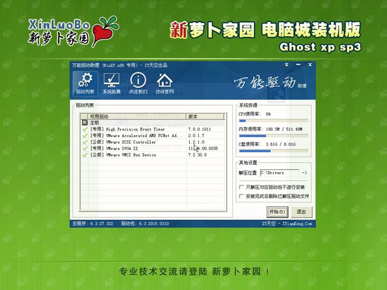The image size is (387, 290).
Task: Minimize the 万能驱动助理 window
Action: [x=298, y=65]
